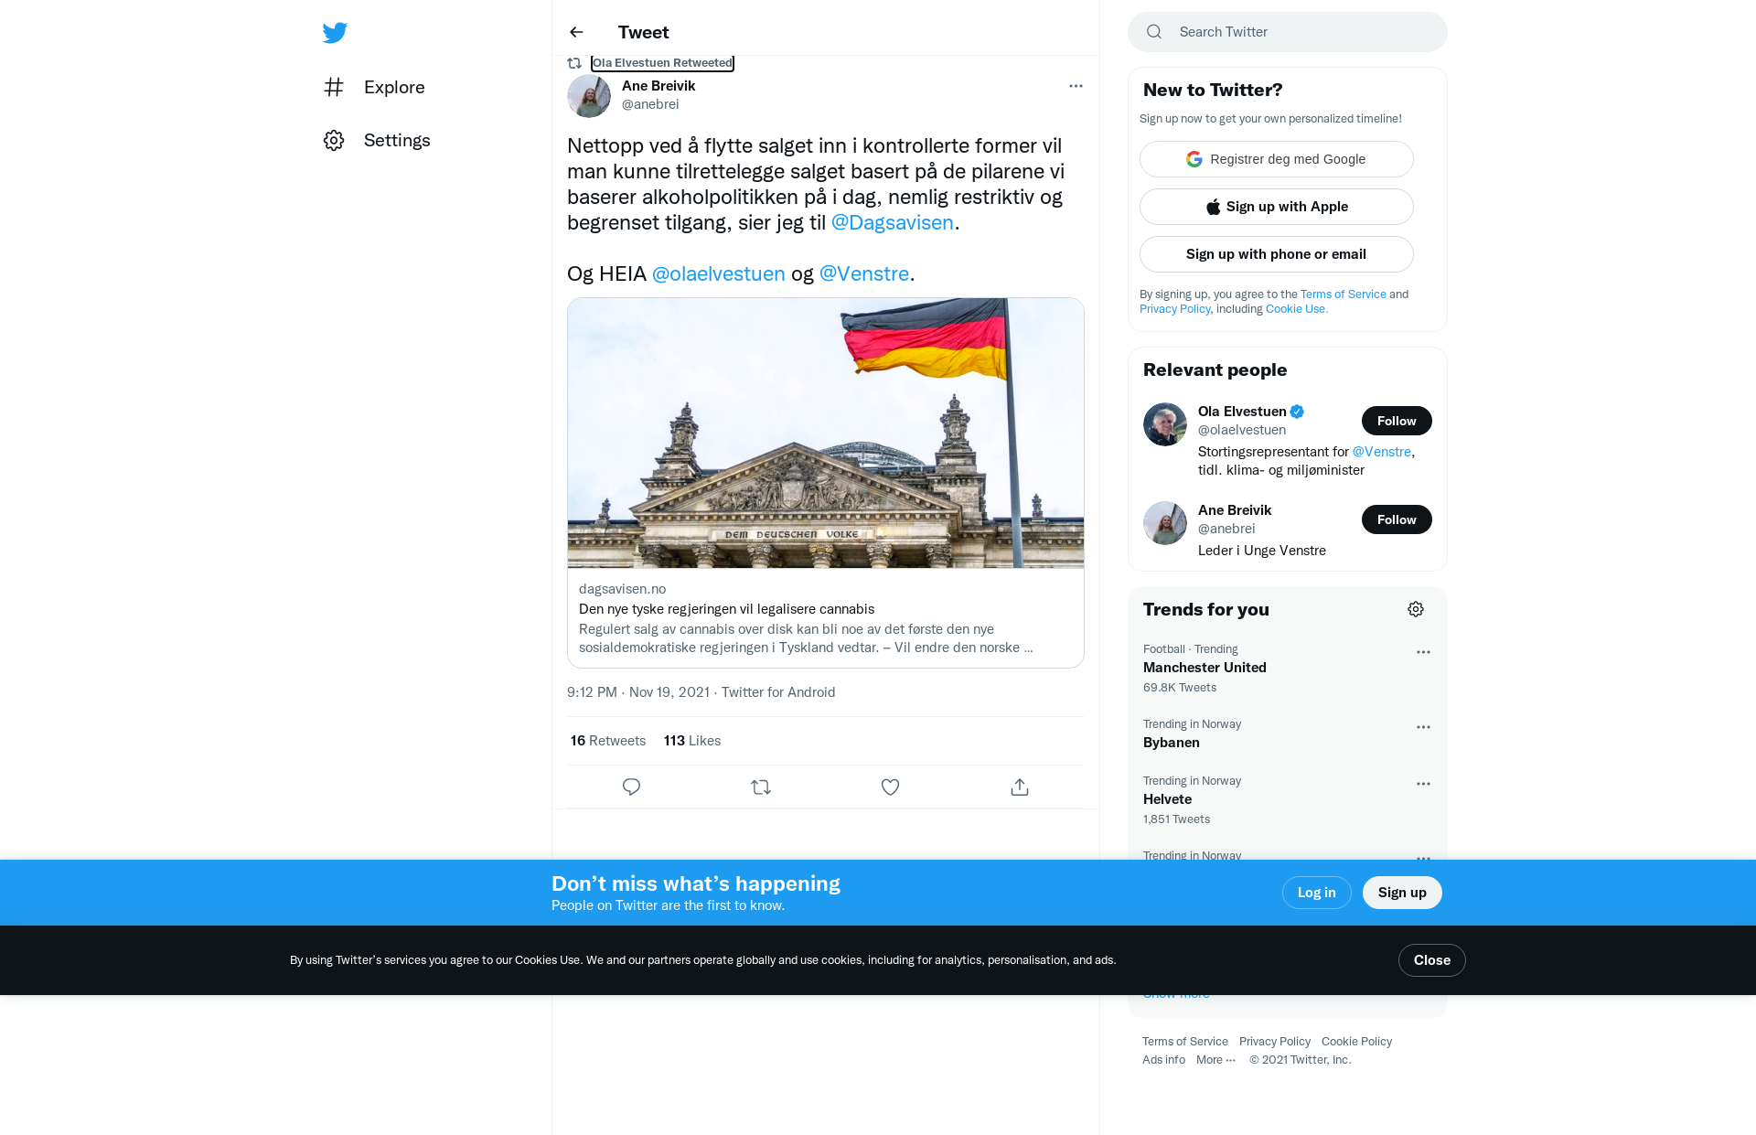1756x1135 pixels.
Task: Choose Sign up with Apple
Action: [x=1277, y=207]
